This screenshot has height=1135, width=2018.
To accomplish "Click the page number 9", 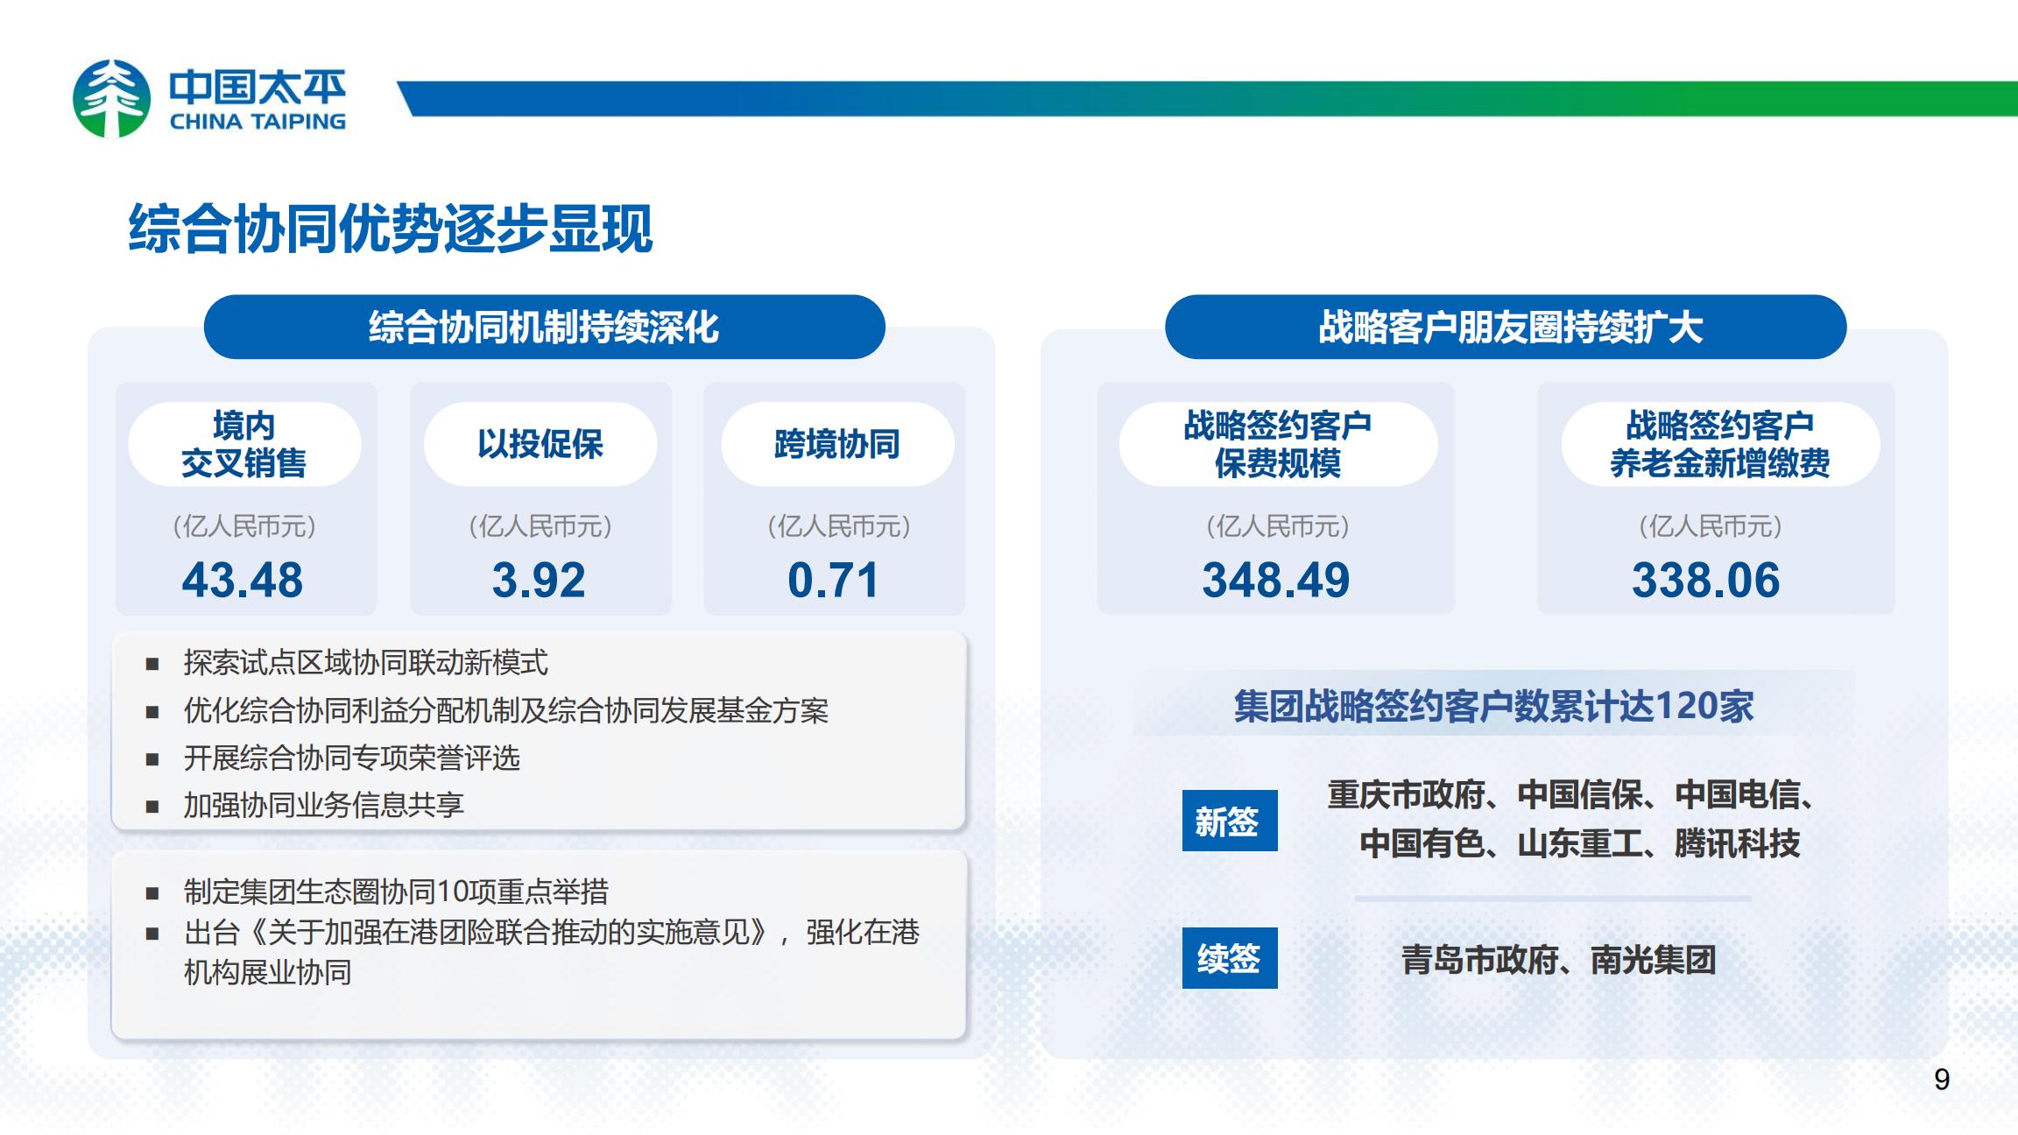I will click(x=1942, y=1080).
